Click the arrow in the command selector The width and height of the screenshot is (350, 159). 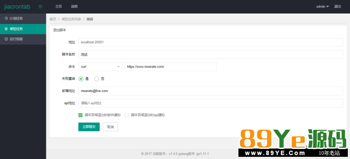(119, 67)
